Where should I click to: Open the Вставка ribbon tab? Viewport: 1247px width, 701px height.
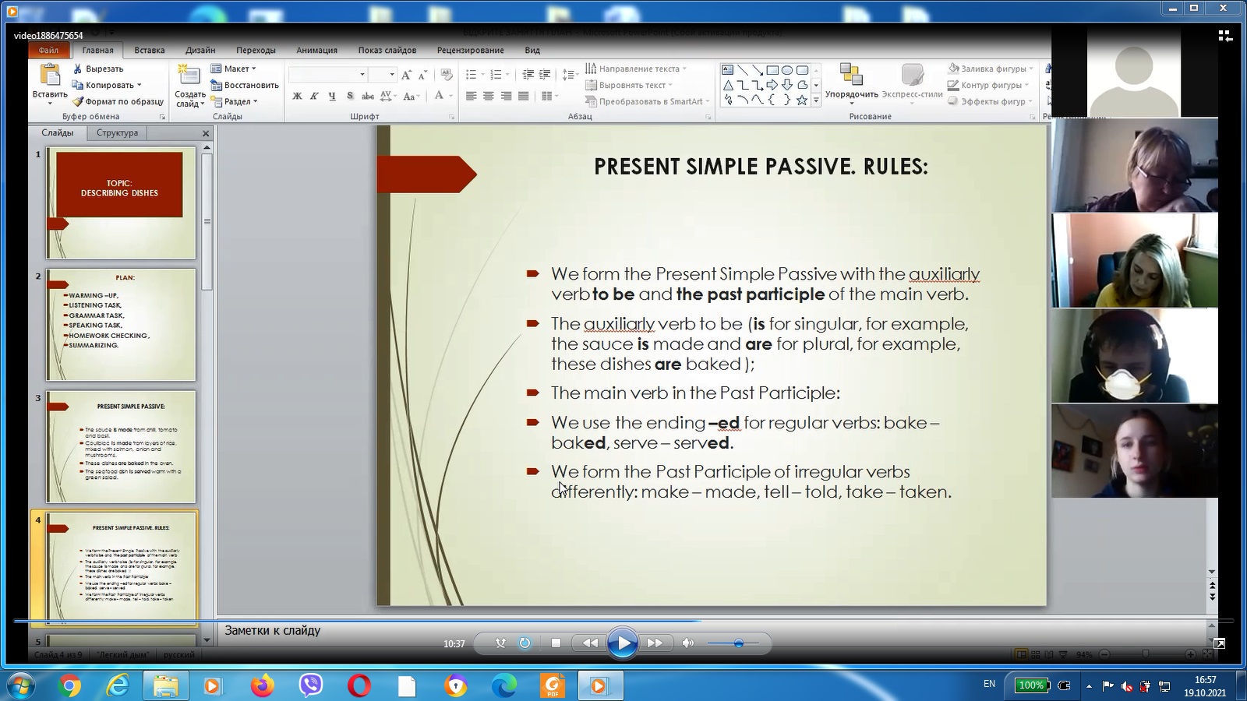pos(149,50)
